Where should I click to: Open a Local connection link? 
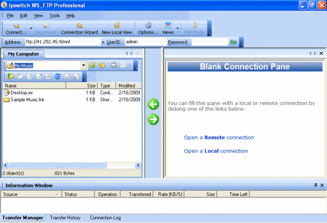point(216,151)
